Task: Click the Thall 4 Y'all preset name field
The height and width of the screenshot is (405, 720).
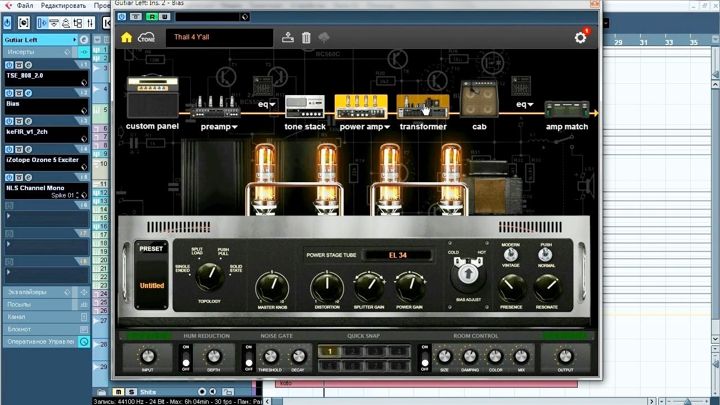Action: [x=219, y=38]
